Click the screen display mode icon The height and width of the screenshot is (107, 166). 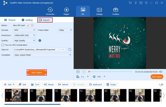(94, 76)
